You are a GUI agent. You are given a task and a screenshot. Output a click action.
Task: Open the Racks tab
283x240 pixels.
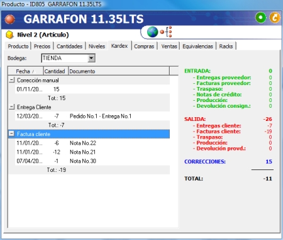tap(226, 46)
